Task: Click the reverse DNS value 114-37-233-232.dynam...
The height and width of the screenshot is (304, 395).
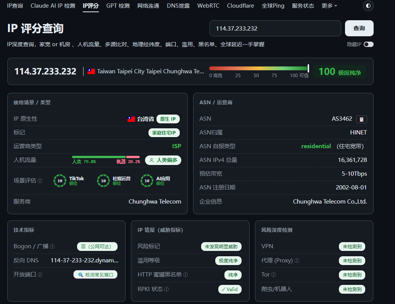Action: pyautogui.click(x=85, y=260)
